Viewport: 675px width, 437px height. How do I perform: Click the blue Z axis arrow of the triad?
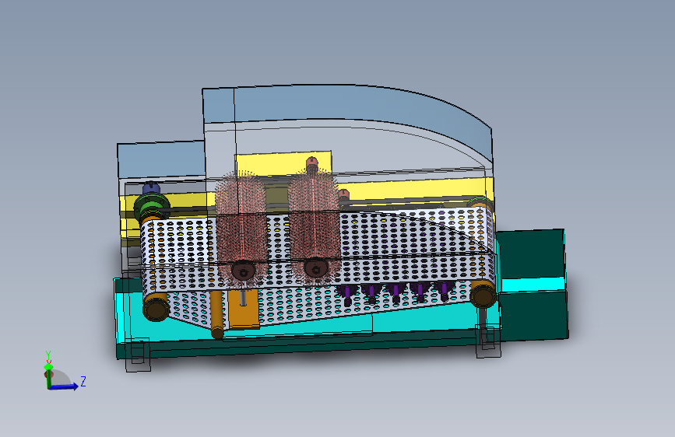pos(65,386)
